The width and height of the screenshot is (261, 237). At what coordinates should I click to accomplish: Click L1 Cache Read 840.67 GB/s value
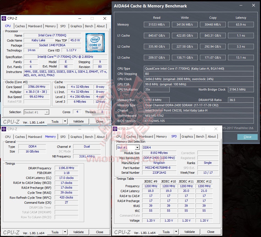click(x=157, y=36)
